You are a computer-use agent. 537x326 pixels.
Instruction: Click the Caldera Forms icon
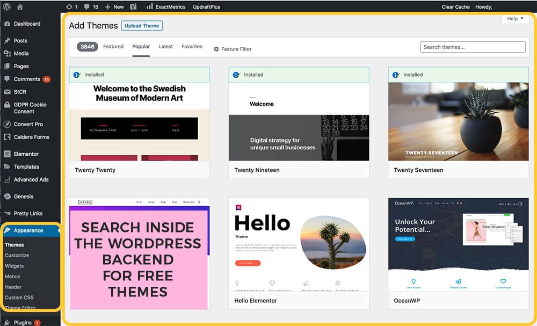click(7, 137)
